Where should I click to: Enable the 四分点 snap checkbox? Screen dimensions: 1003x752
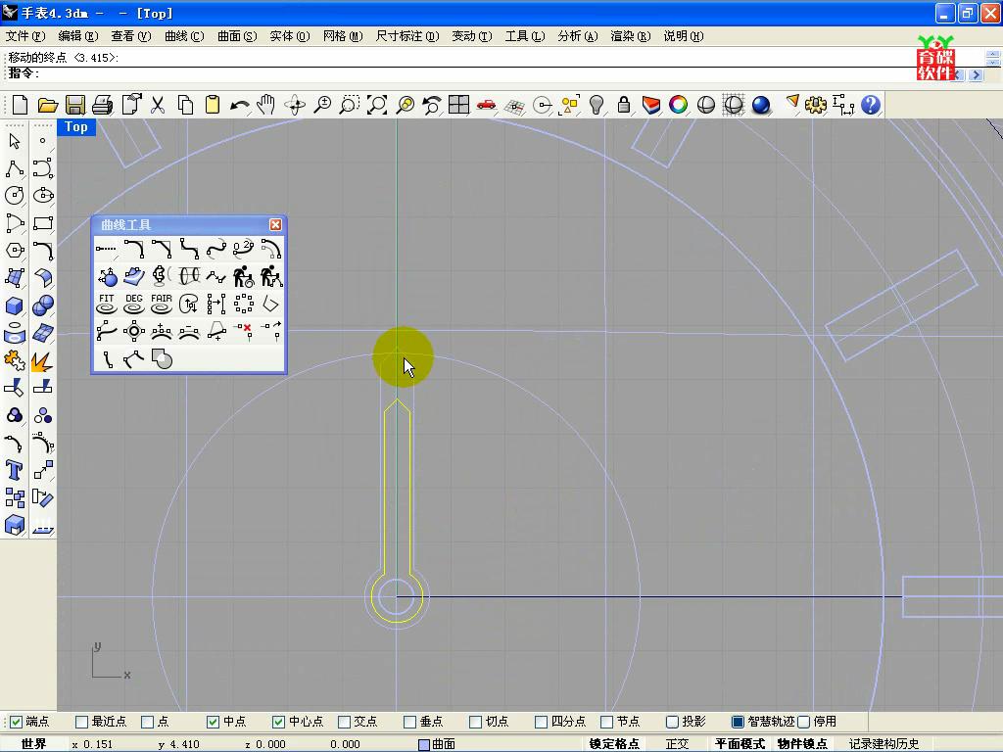(541, 722)
